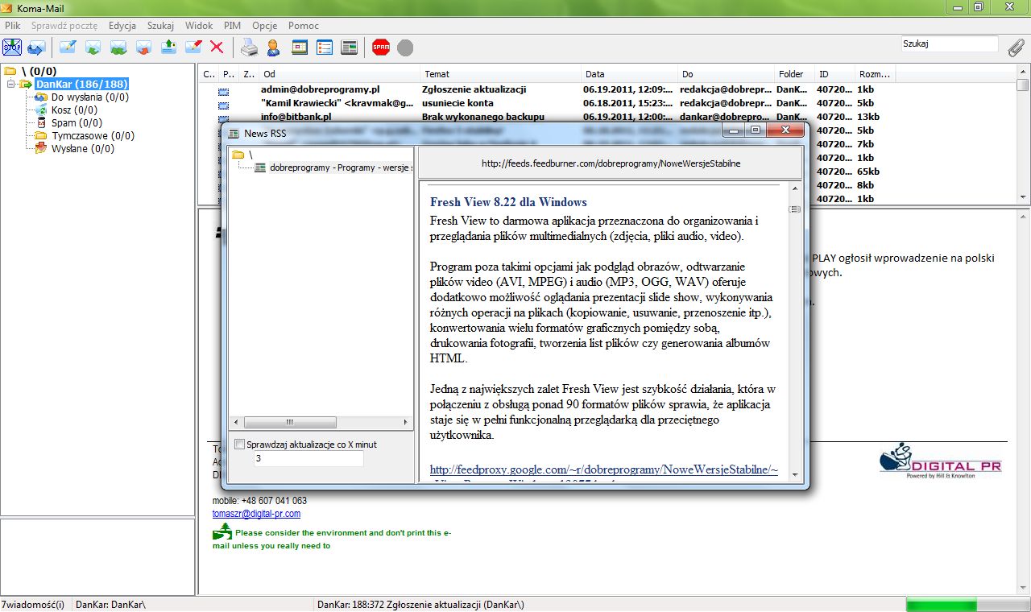This screenshot has height=612, width=1031.
Task: Select the Brak wykonanego backupu message
Action: pos(483,117)
